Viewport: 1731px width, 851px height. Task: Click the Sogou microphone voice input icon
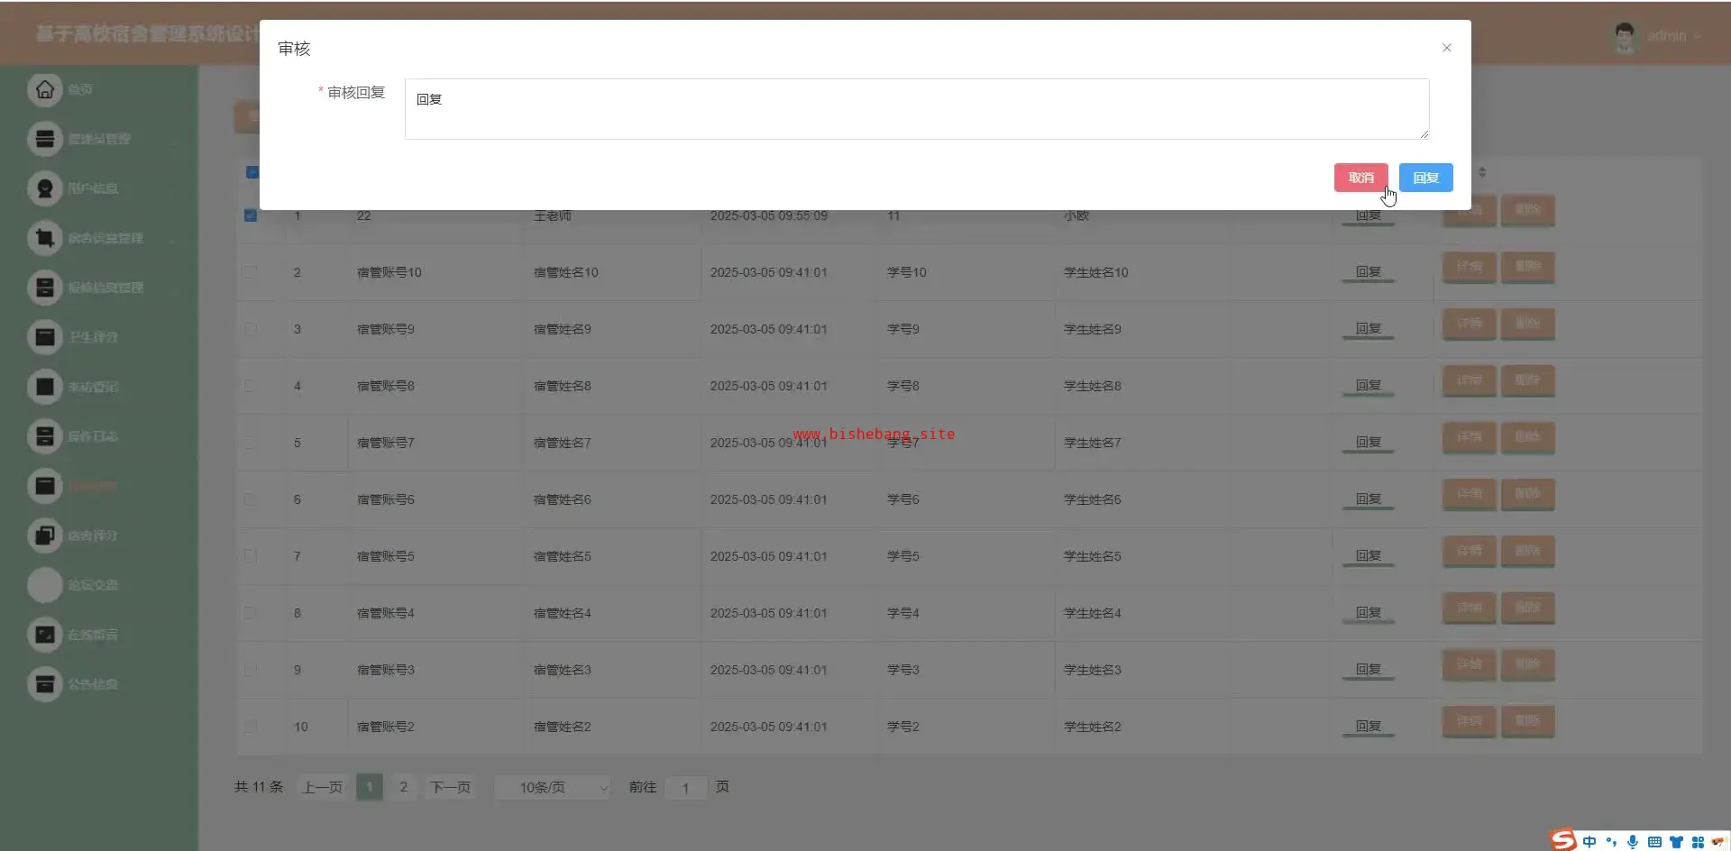coord(1633,842)
